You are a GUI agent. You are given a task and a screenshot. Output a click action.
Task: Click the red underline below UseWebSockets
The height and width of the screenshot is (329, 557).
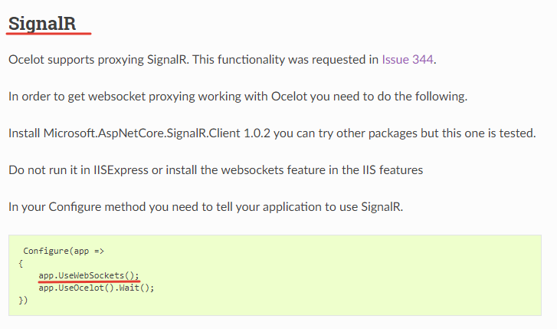coord(89,281)
